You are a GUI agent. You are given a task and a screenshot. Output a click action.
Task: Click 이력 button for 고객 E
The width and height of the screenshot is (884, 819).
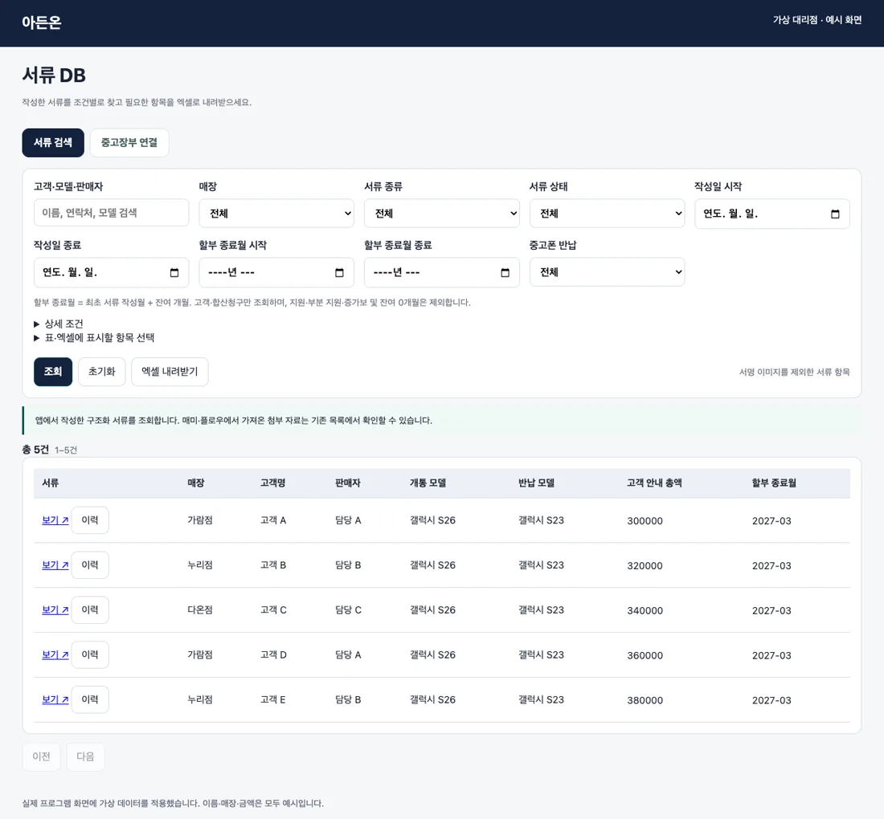90,699
